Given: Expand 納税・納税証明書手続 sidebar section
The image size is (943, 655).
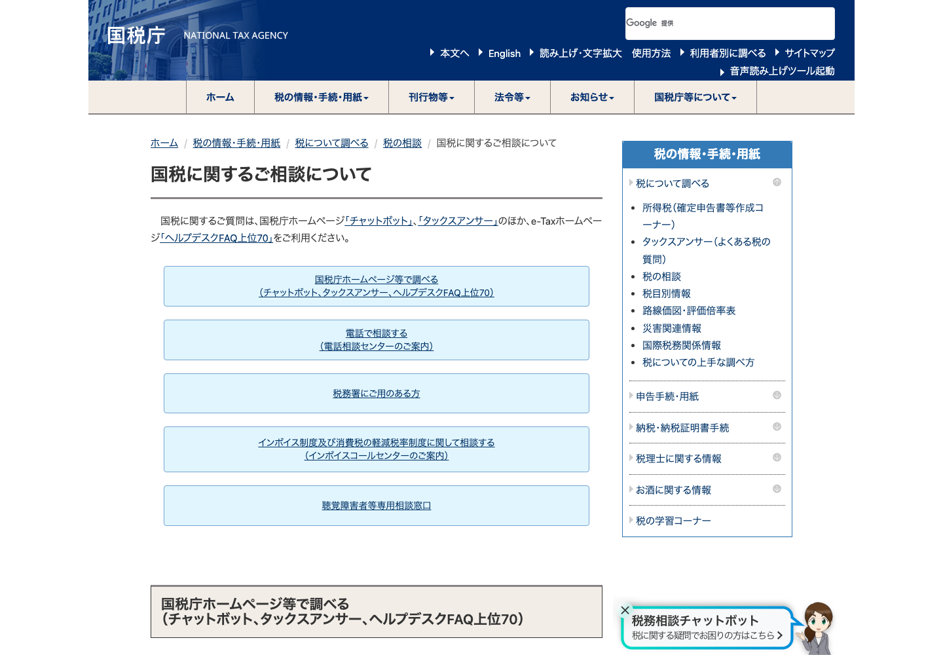Looking at the screenshot, I should click(682, 428).
